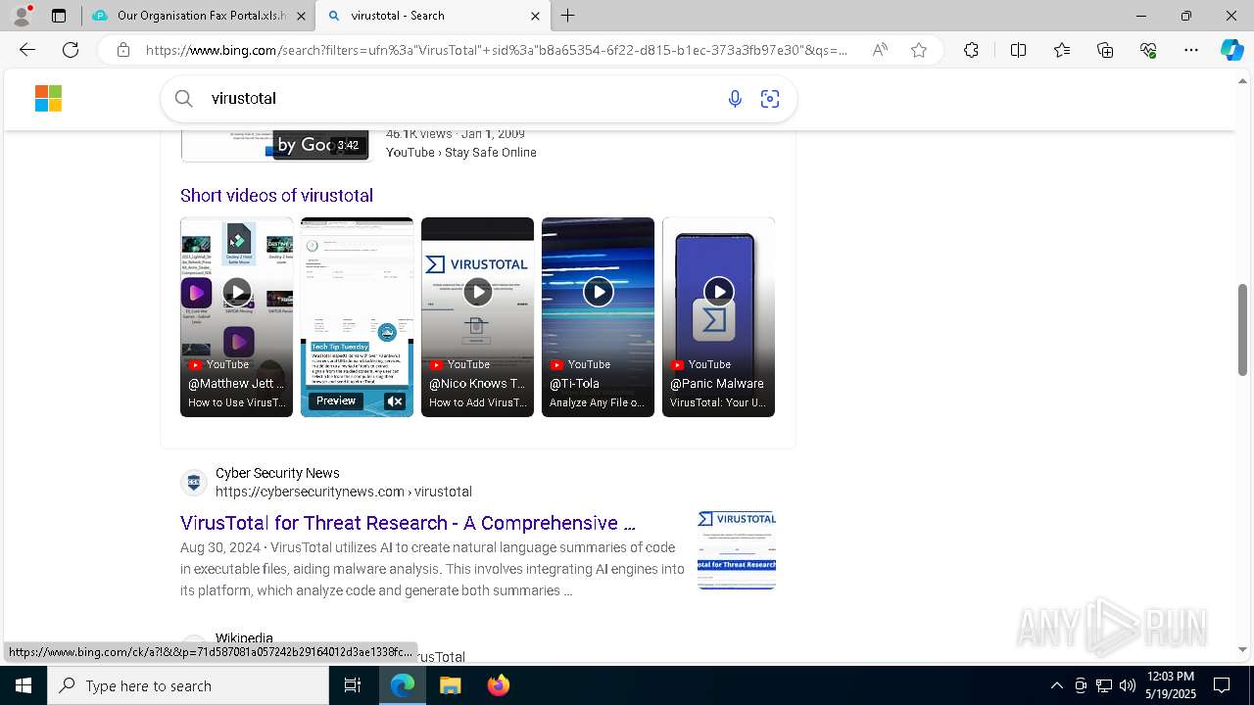Switch to Our Organisation Fax Portal tab

coord(200,16)
